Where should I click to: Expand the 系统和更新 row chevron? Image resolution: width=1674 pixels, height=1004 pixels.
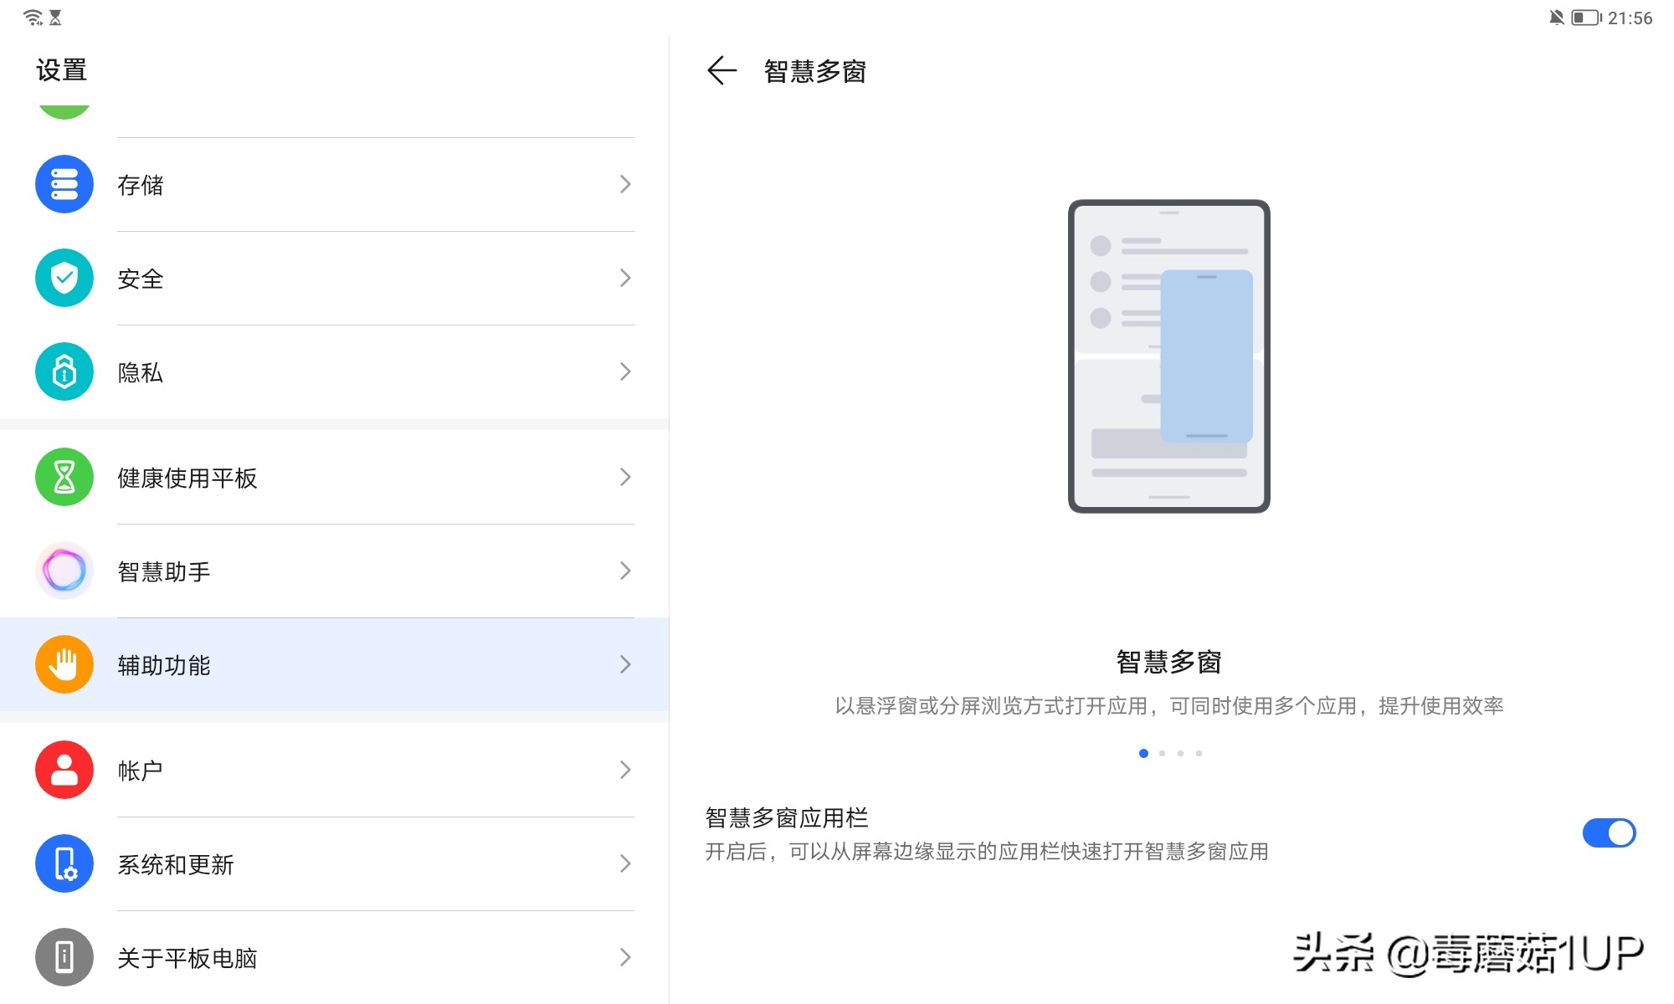pos(624,864)
